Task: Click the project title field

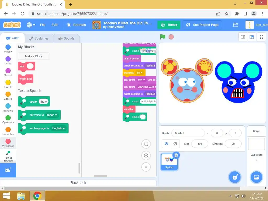Action: pyautogui.click(x=127, y=23)
